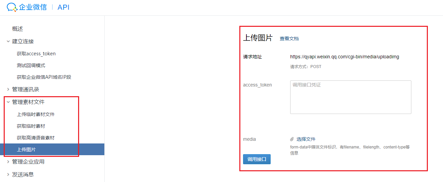Click the 管理通讯录 section label
The height and width of the screenshot is (182, 443).
26,89
